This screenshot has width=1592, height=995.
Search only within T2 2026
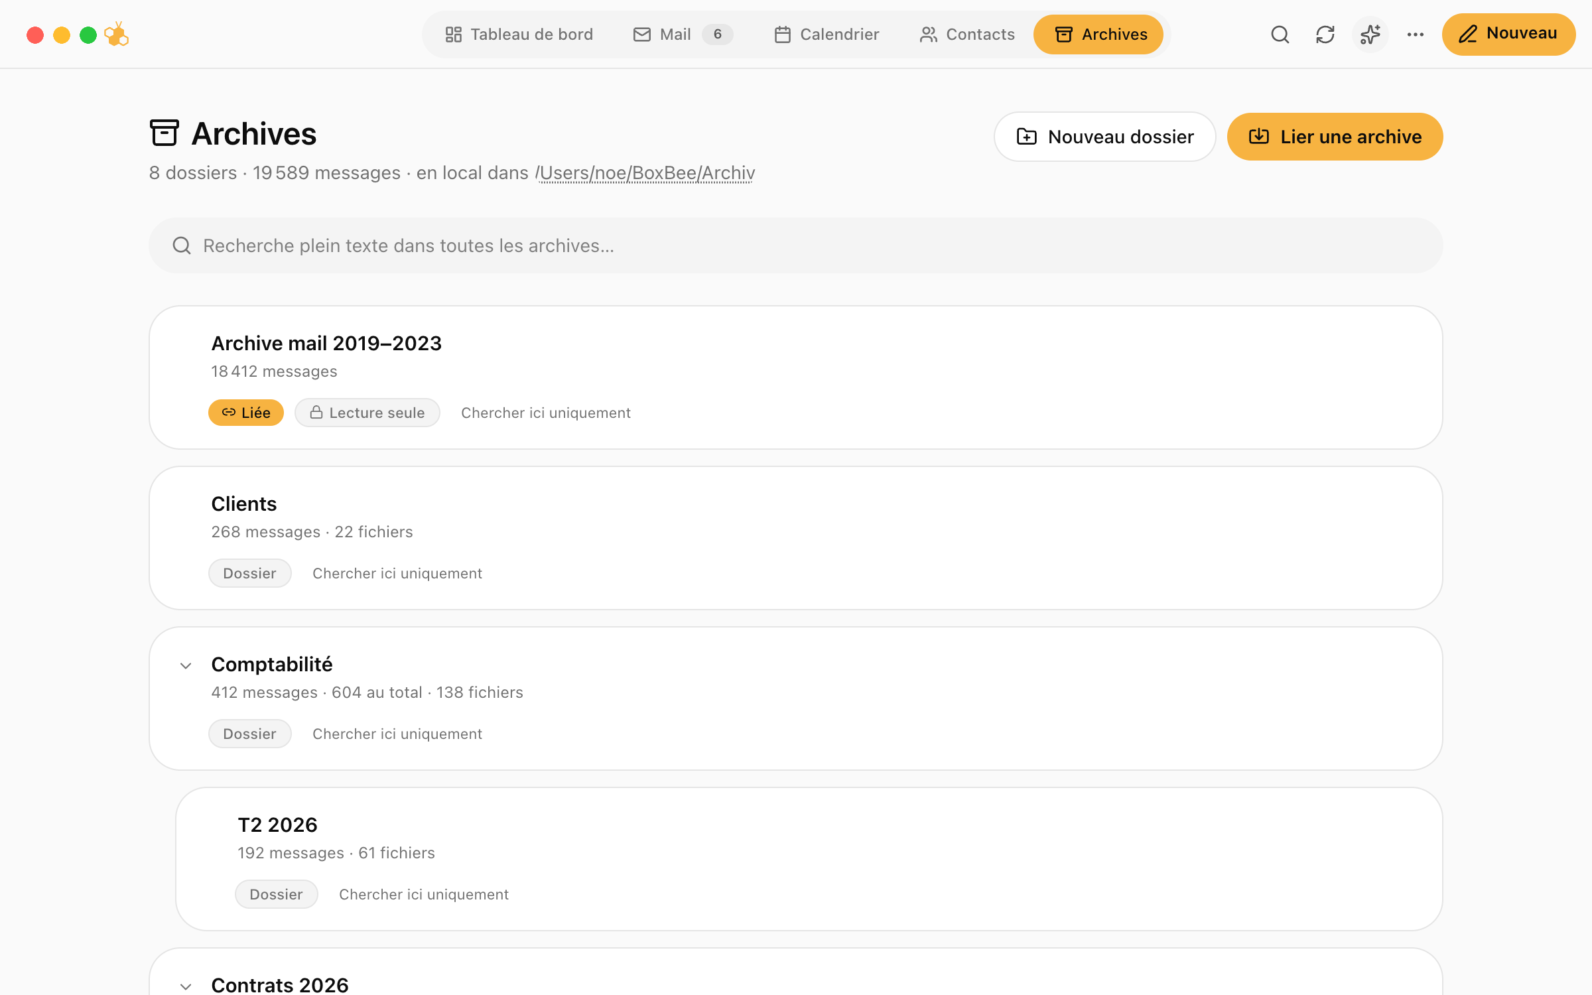coord(424,894)
